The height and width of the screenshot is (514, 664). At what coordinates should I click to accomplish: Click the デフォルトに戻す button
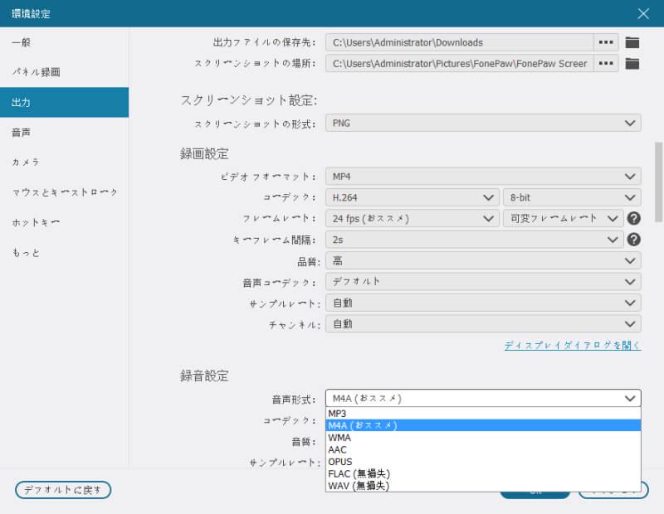pos(63,490)
